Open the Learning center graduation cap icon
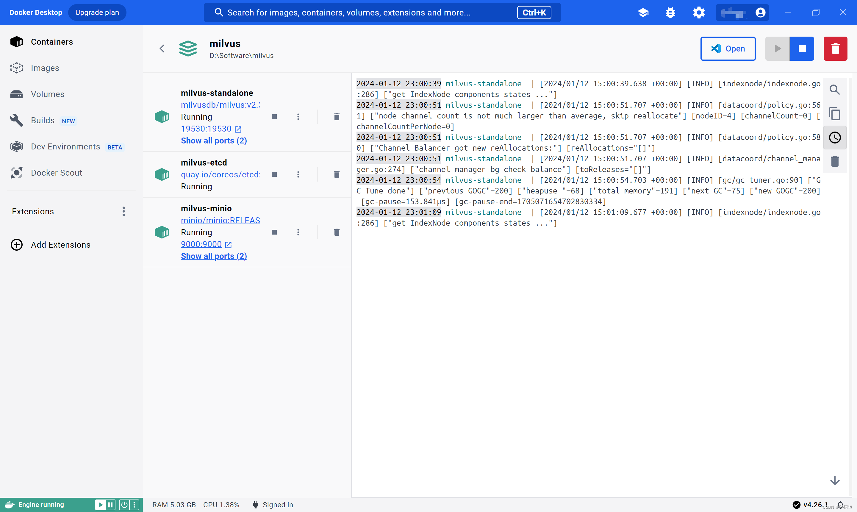The image size is (857, 512). click(643, 13)
